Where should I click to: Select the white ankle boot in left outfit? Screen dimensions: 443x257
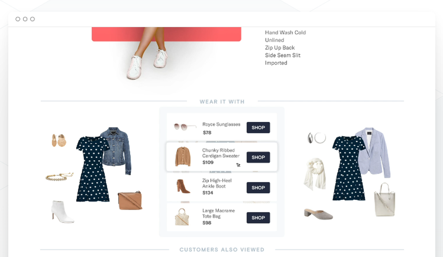tap(62, 212)
